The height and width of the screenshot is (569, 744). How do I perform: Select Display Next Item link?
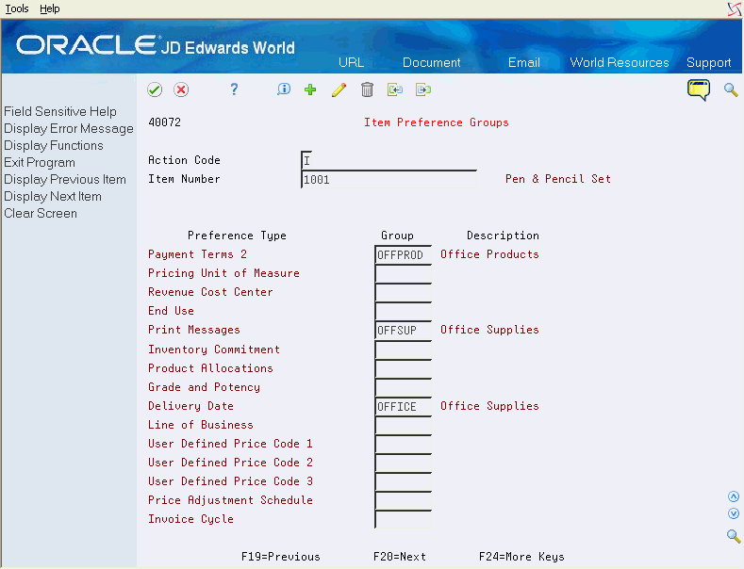coord(53,196)
